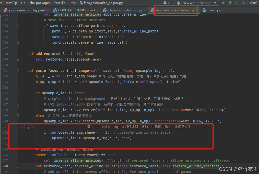Click site-packages breadcrumb segment

40,3
